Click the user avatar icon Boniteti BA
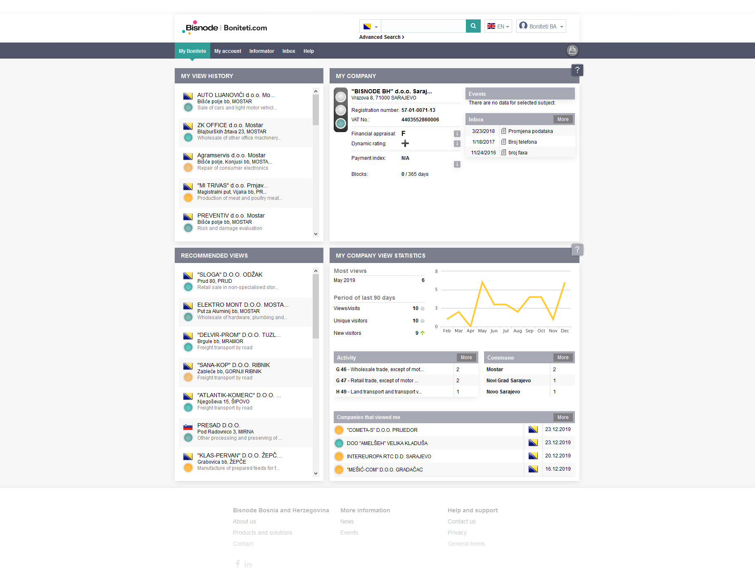This screenshot has width=755, height=585. (x=523, y=26)
